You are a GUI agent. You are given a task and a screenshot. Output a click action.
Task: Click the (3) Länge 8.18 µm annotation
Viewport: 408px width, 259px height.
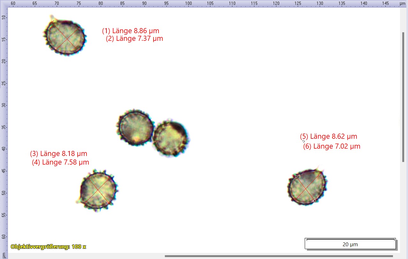pyautogui.click(x=59, y=153)
